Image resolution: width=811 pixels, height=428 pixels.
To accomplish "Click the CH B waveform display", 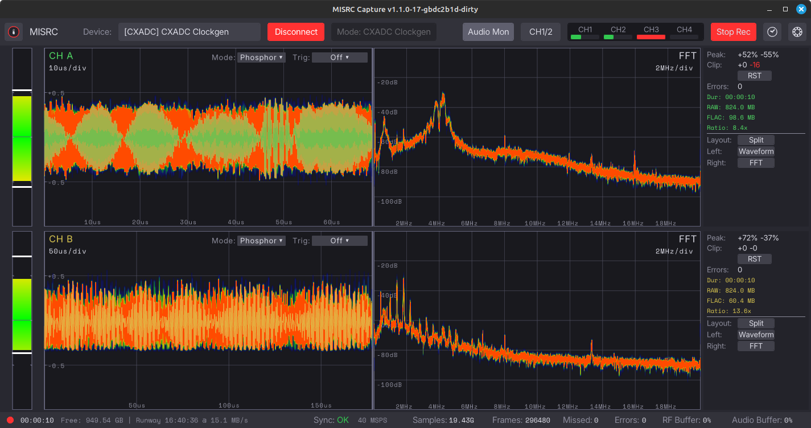I will pos(208,320).
